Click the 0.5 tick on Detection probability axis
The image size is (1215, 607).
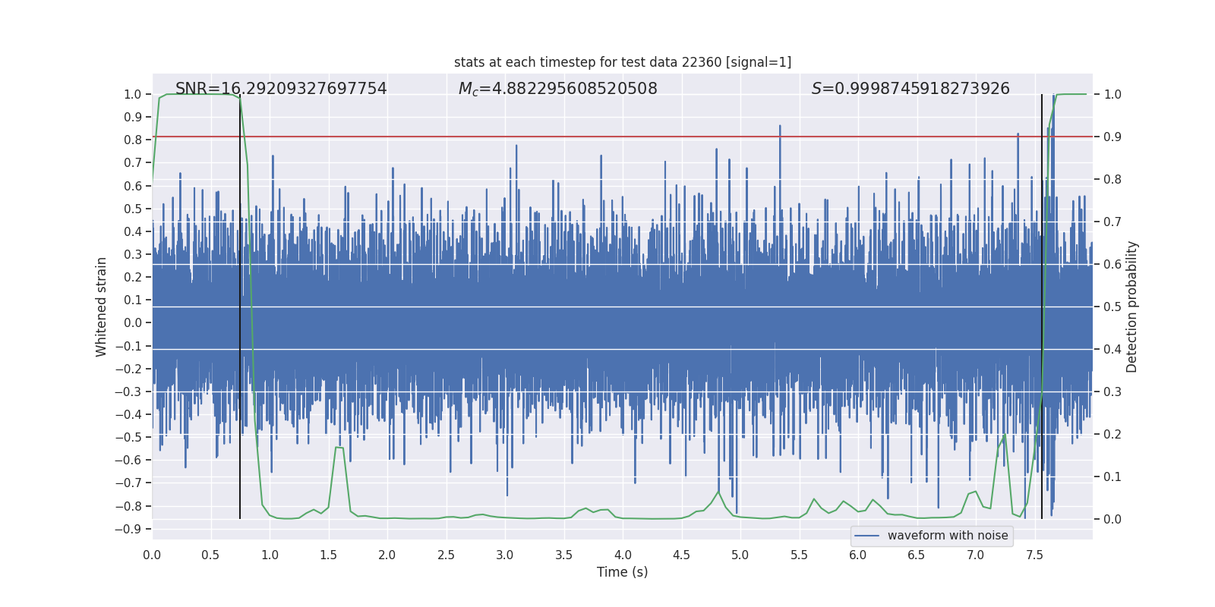(x=1112, y=307)
